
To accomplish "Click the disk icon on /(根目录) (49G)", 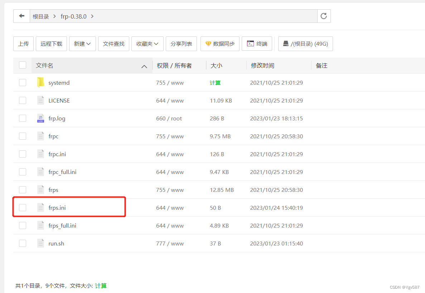I will [286, 44].
